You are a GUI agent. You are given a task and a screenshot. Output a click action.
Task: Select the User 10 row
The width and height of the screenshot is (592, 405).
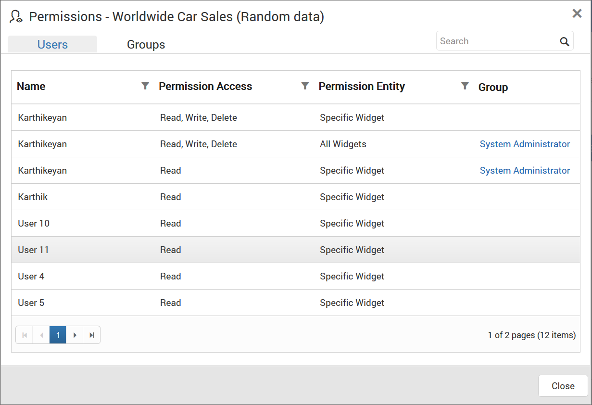coord(296,223)
